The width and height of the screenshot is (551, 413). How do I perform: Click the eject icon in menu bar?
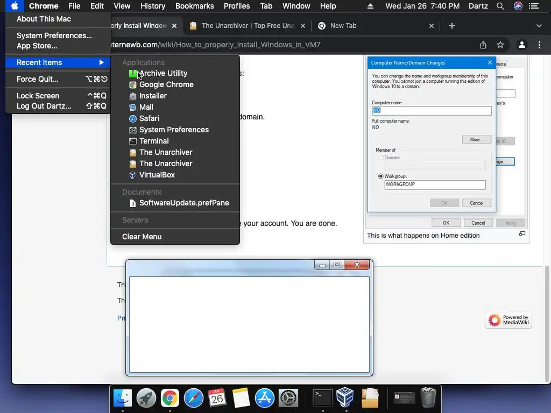tap(370, 6)
